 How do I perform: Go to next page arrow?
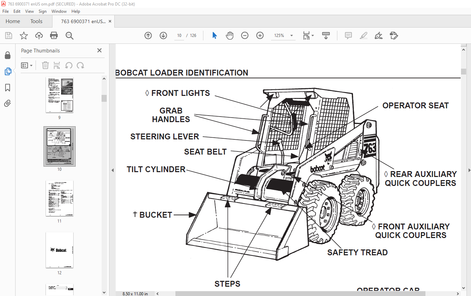coord(163,36)
